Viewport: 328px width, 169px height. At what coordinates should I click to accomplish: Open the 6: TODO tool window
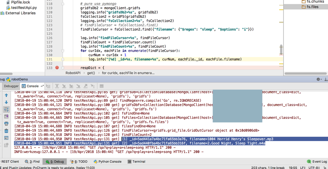[x=79, y=162]
